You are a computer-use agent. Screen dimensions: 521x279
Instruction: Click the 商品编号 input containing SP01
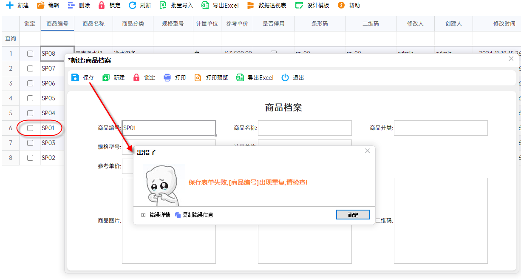click(169, 128)
